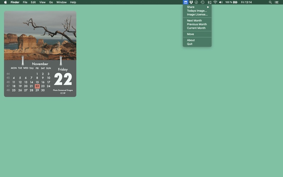Click date 23 in calendar grid
The image size is (283, 177).
coord(43,86)
